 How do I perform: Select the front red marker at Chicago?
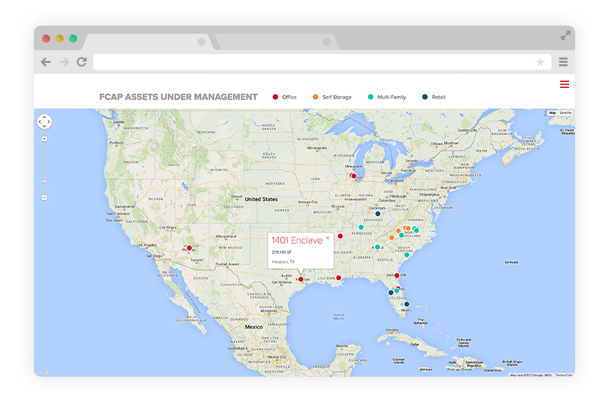(354, 177)
